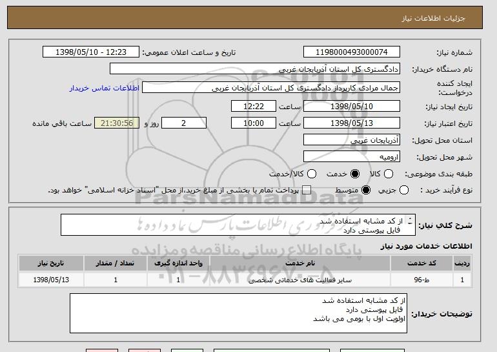Click the countdown timer 21:30:56

pyautogui.click(x=117, y=123)
